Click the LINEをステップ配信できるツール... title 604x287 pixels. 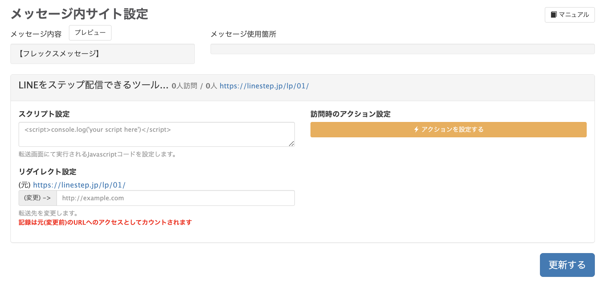click(93, 85)
